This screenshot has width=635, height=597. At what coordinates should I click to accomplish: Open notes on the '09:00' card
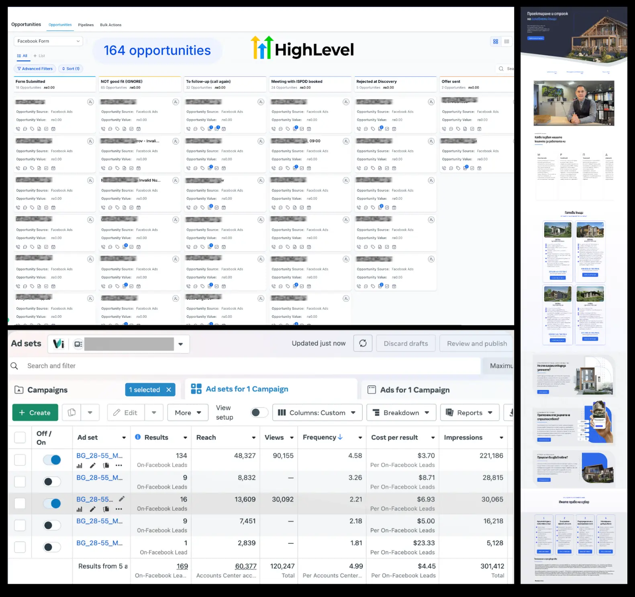click(x=295, y=168)
